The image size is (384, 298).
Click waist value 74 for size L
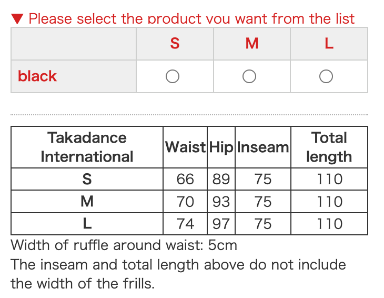pos(185,224)
